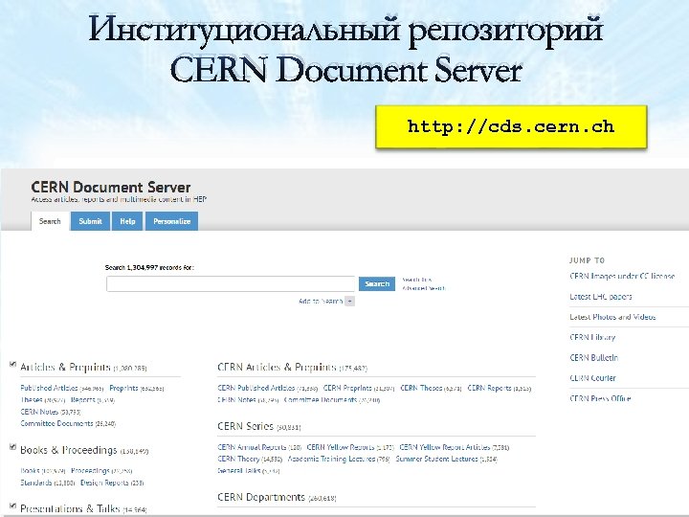Open the Theses collection under Articles & Preprints
This screenshot has width=689, height=517.
click(32, 399)
